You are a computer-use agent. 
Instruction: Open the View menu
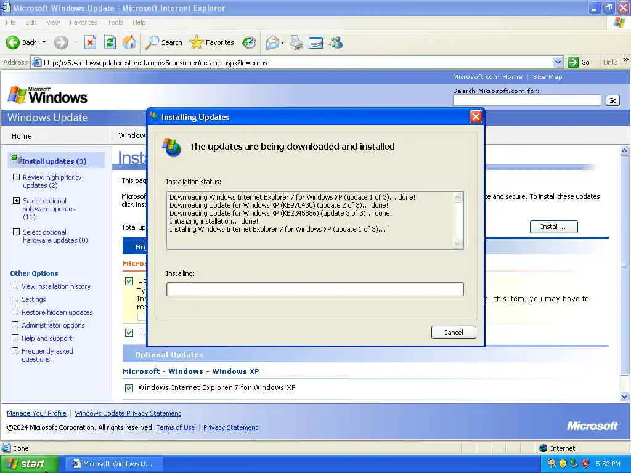tap(53, 22)
